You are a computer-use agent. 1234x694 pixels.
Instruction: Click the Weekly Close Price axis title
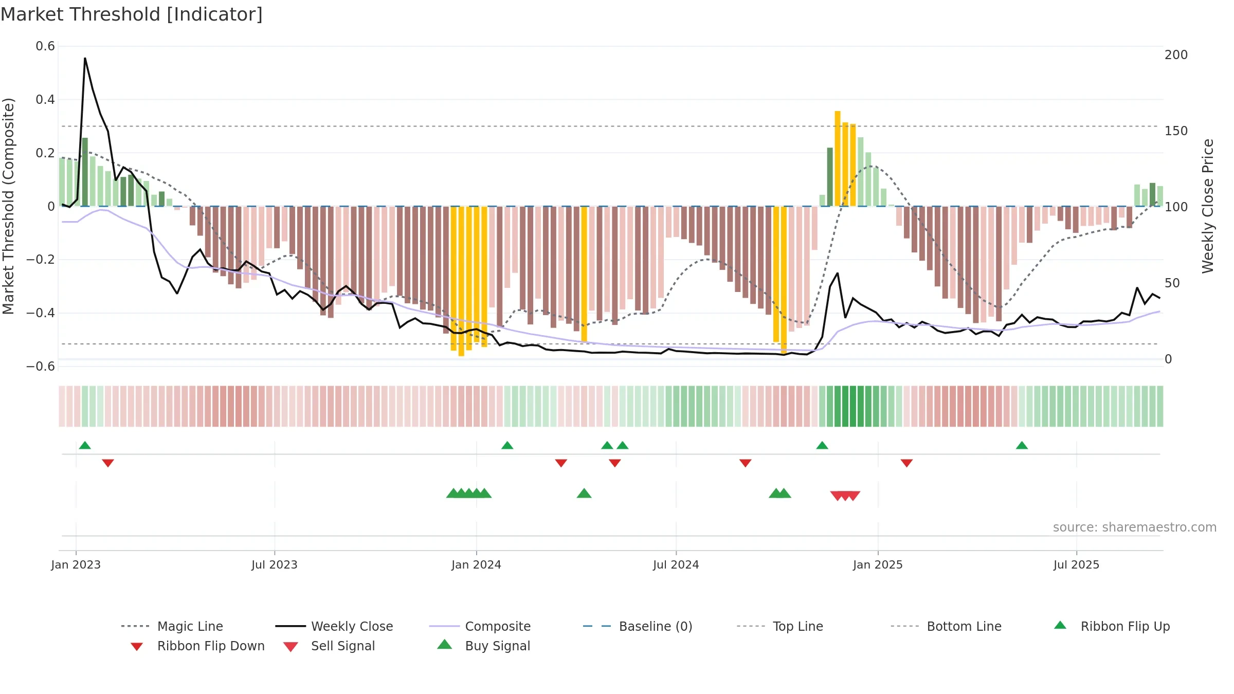pyautogui.click(x=1208, y=206)
